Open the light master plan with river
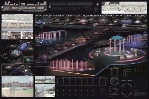Screen dimensions: 149x99 pos(17,22)
